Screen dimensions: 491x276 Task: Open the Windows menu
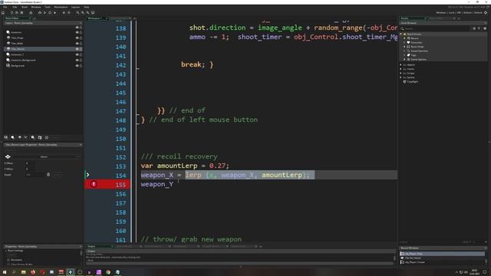coord(36,7)
